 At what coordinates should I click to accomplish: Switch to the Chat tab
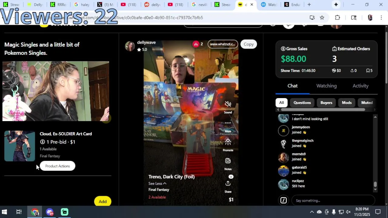coord(293,86)
